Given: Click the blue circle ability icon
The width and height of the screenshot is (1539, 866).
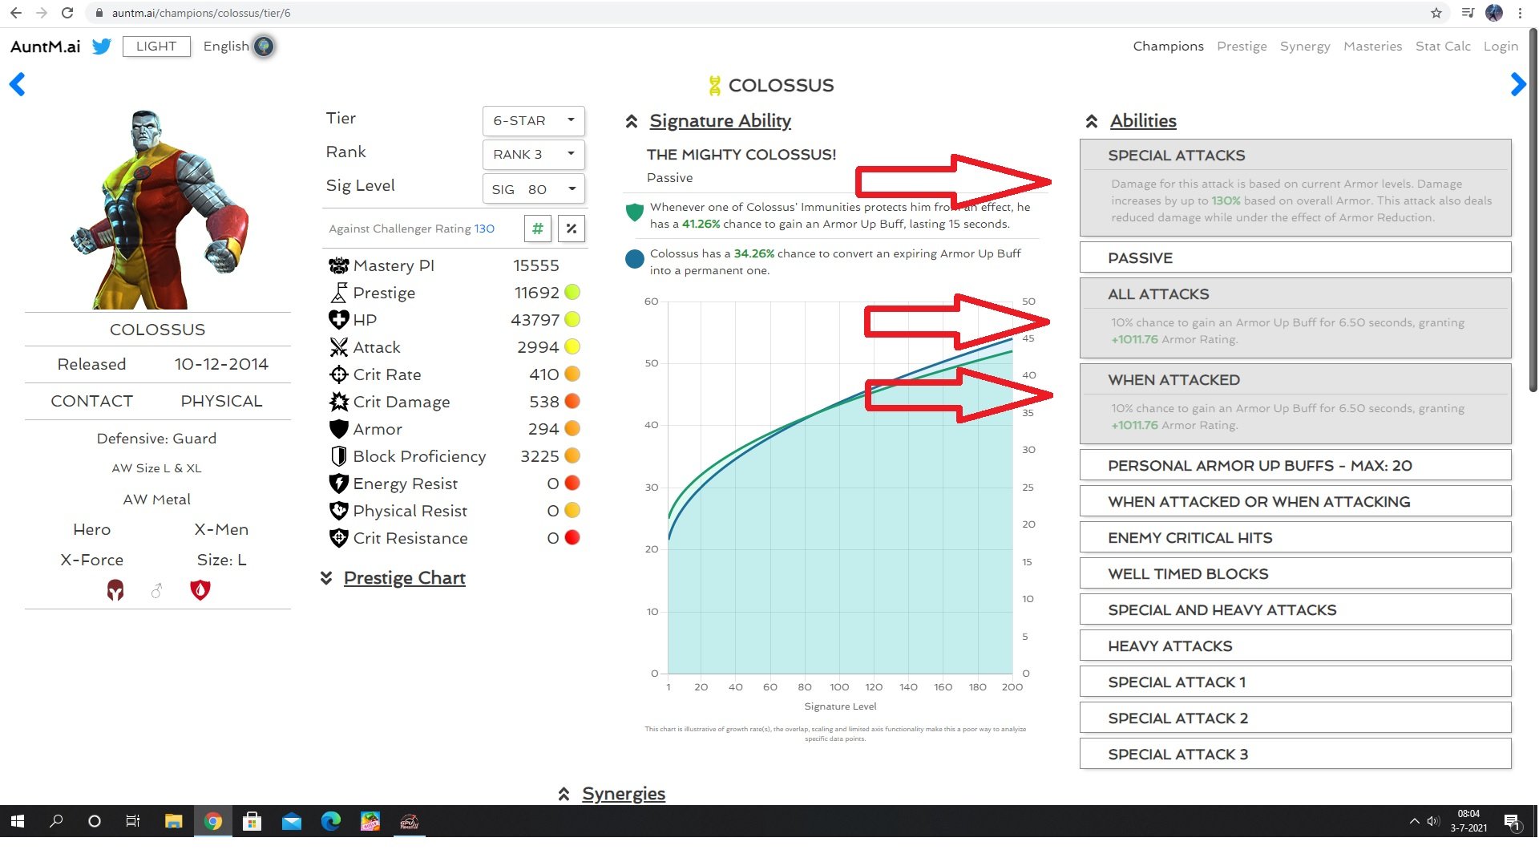Looking at the screenshot, I should [635, 260].
